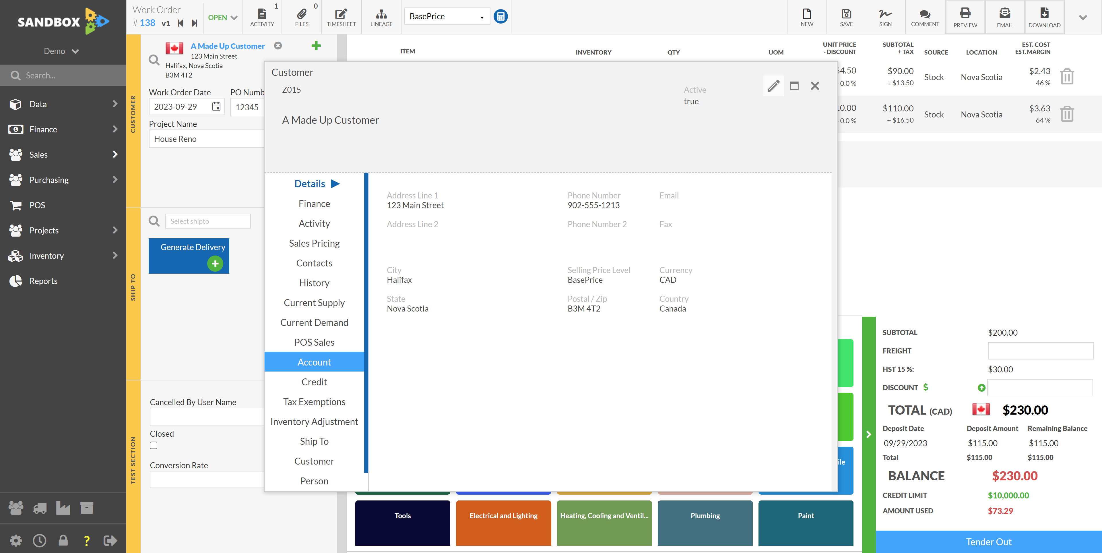This screenshot has height=553, width=1102.
Task: Expand the Finance sidebar menu
Action: pos(63,129)
